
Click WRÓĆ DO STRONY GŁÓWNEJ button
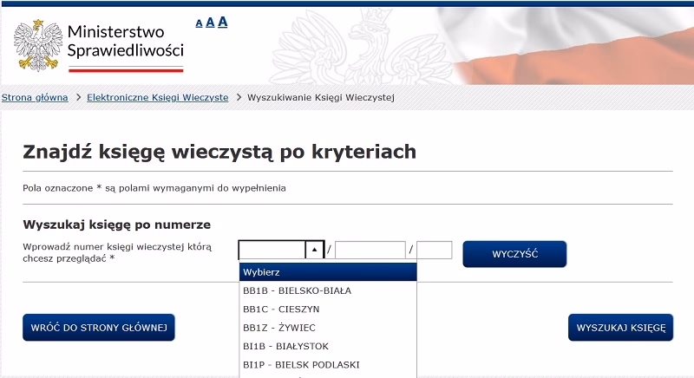99,328
